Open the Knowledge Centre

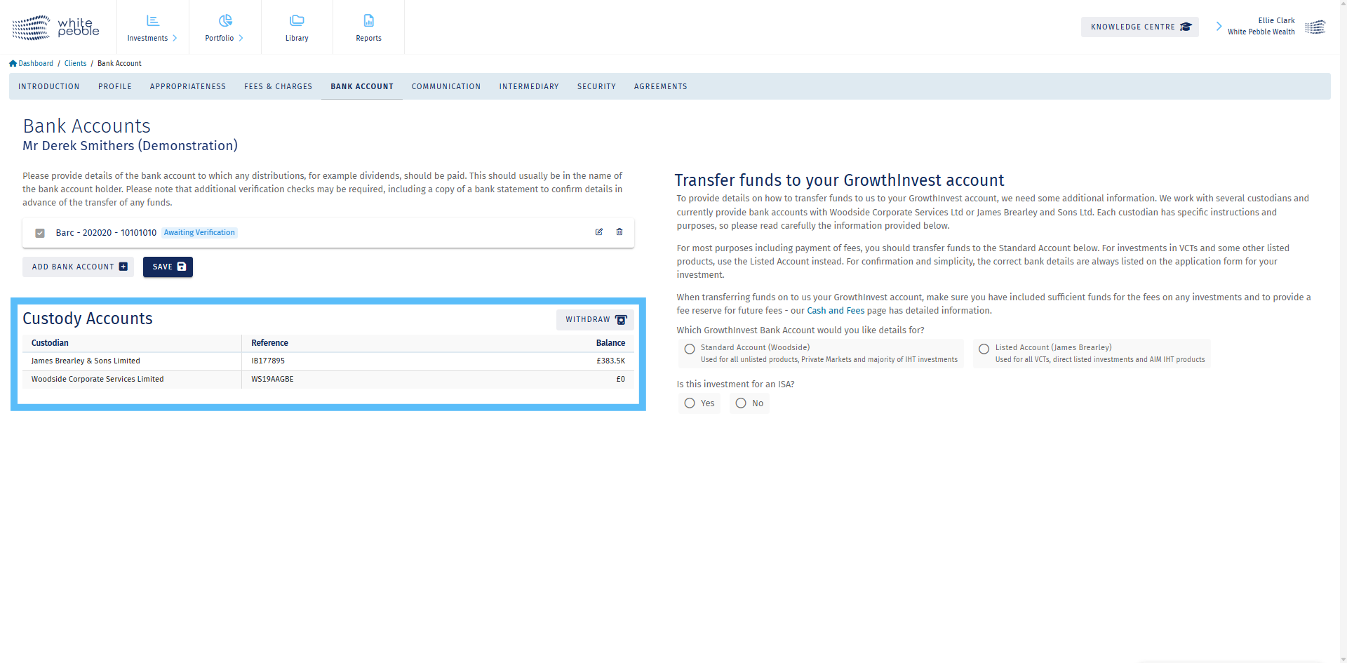(x=1140, y=27)
